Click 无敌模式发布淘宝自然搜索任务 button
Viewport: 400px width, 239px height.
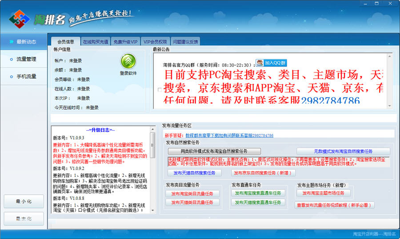[343, 151]
